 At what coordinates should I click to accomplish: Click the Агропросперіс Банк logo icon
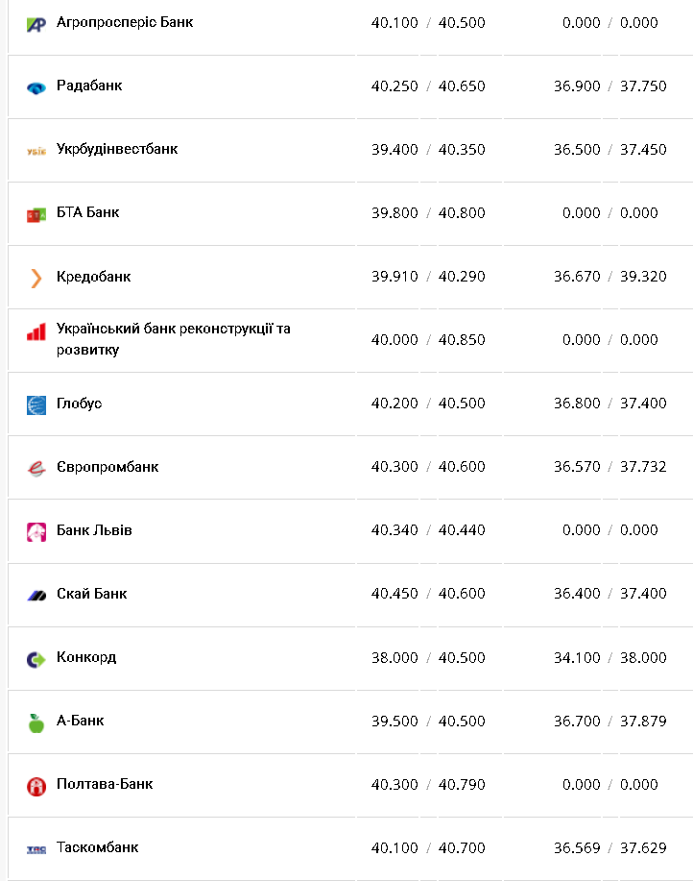coord(36,24)
